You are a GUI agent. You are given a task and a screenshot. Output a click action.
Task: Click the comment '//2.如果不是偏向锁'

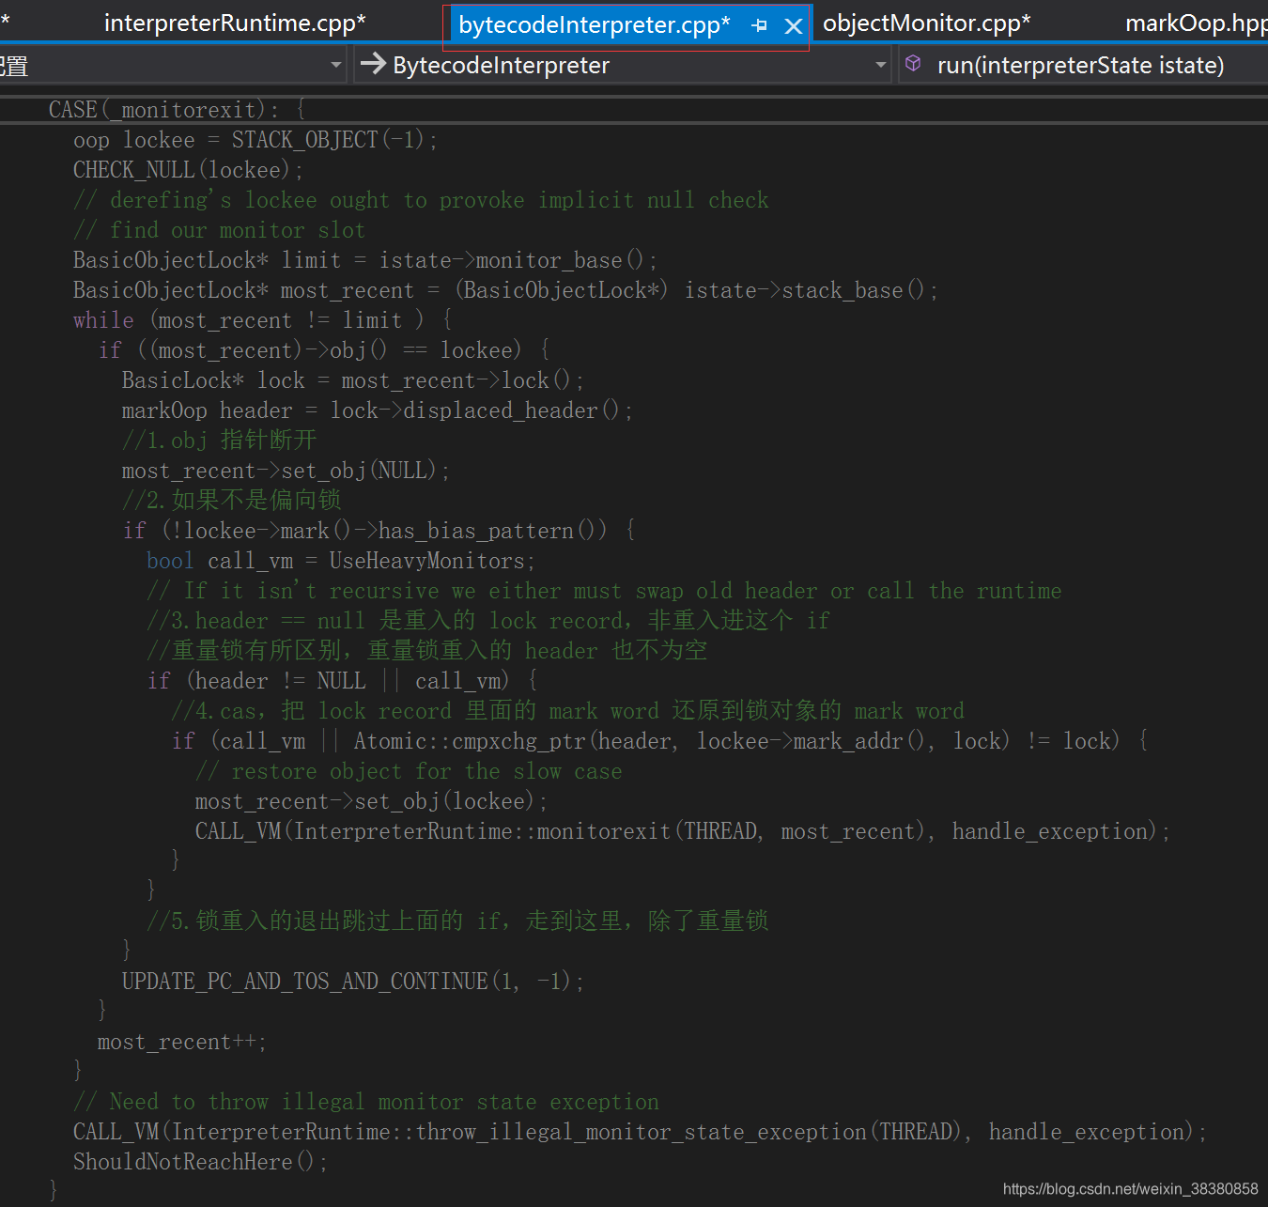[x=231, y=501]
